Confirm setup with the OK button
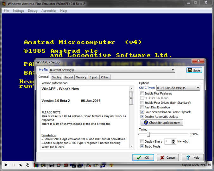Viewport: 214px width, 171px height. click(x=143, y=157)
